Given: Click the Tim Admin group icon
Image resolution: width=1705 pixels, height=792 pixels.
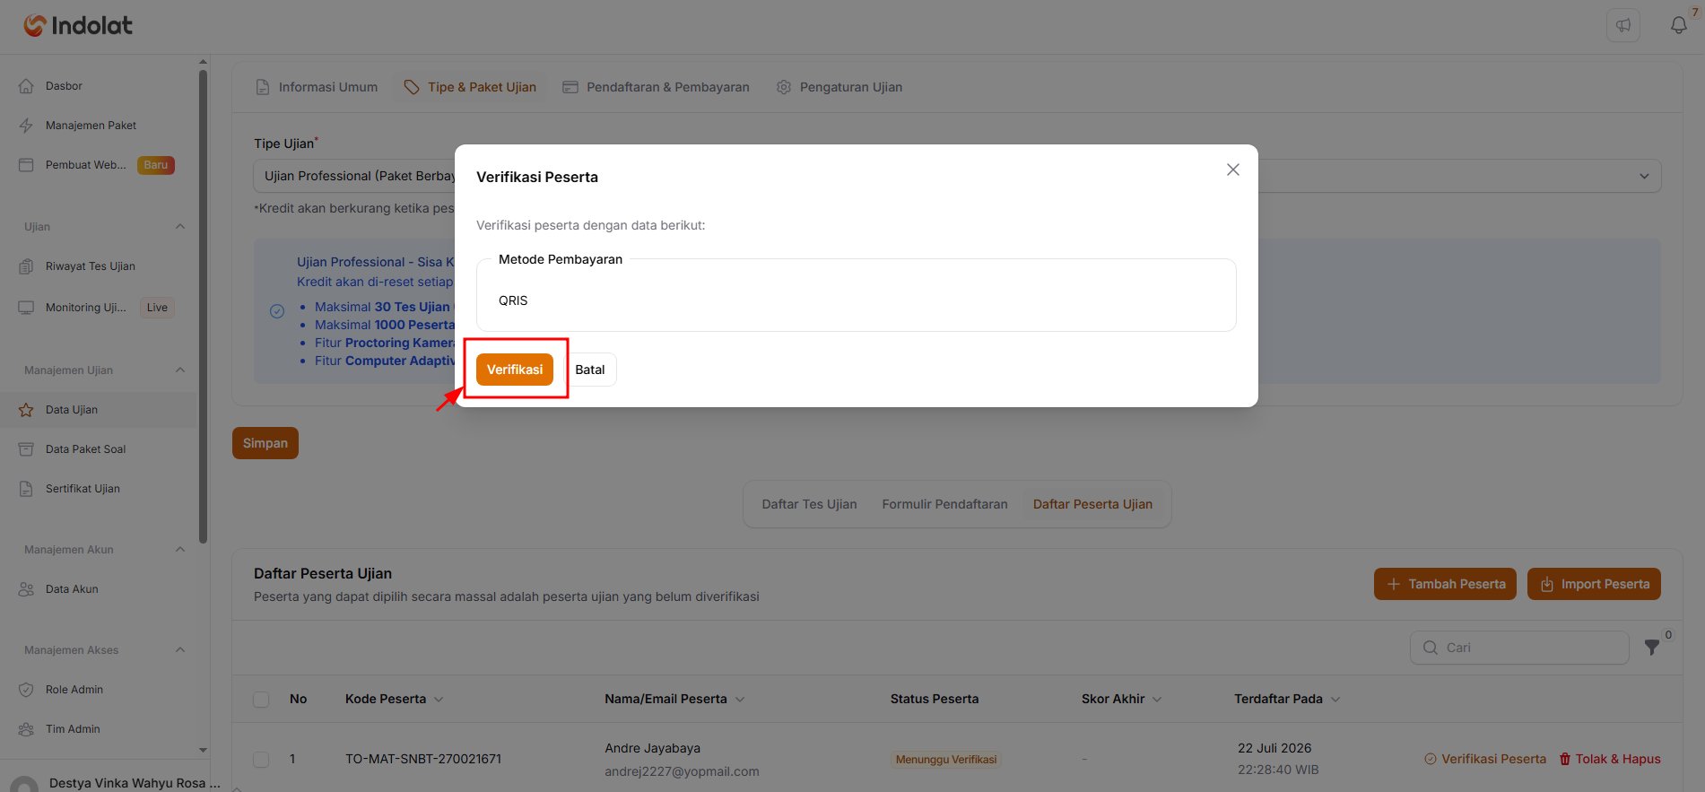Looking at the screenshot, I should coord(26,729).
